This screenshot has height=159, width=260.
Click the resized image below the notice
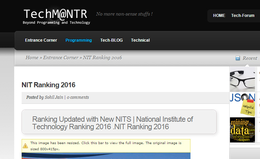coord(106,156)
